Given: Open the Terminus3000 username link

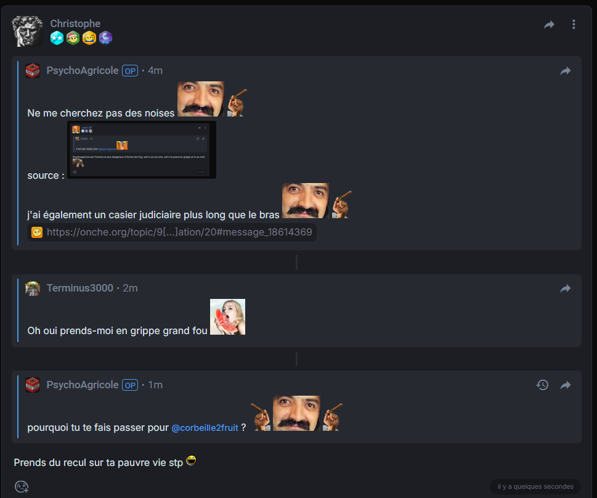Looking at the screenshot, I should pyautogui.click(x=80, y=288).
